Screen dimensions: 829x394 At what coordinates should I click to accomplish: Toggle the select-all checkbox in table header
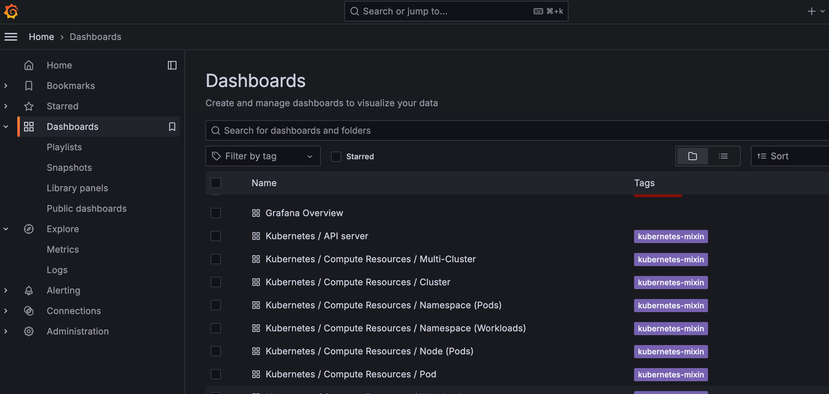[x=216, y=183]
